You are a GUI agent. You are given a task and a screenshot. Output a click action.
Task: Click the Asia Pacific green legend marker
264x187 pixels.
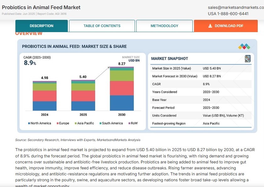76,123
